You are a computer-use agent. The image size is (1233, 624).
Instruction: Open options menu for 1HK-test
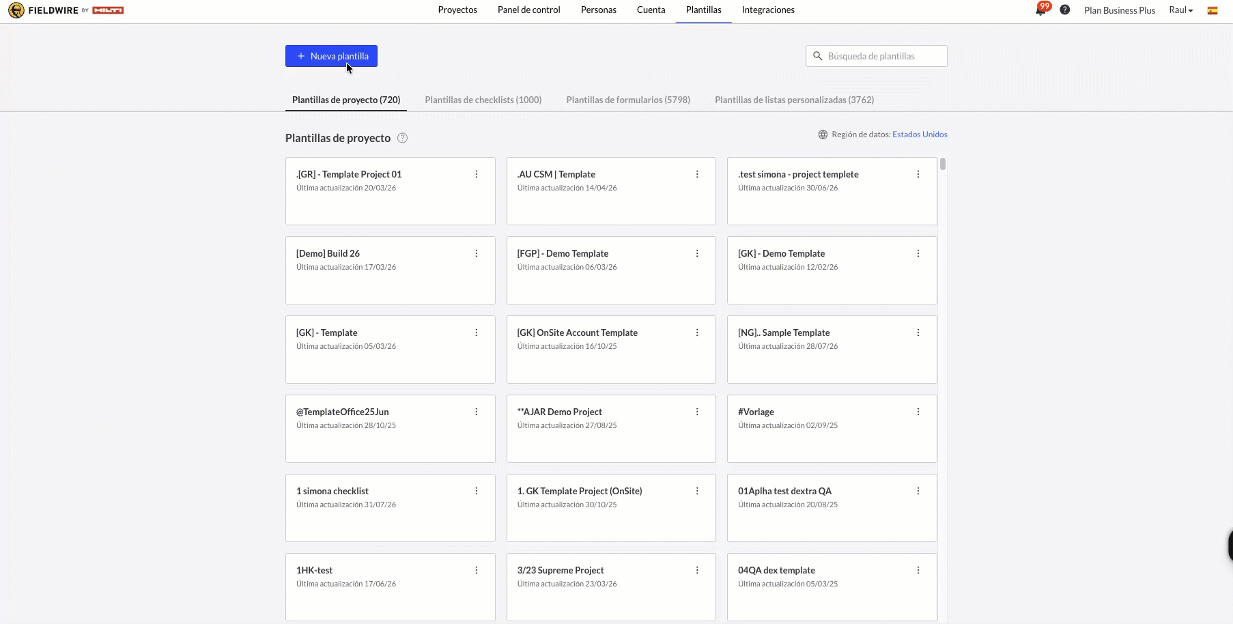(x=477, y=570)
